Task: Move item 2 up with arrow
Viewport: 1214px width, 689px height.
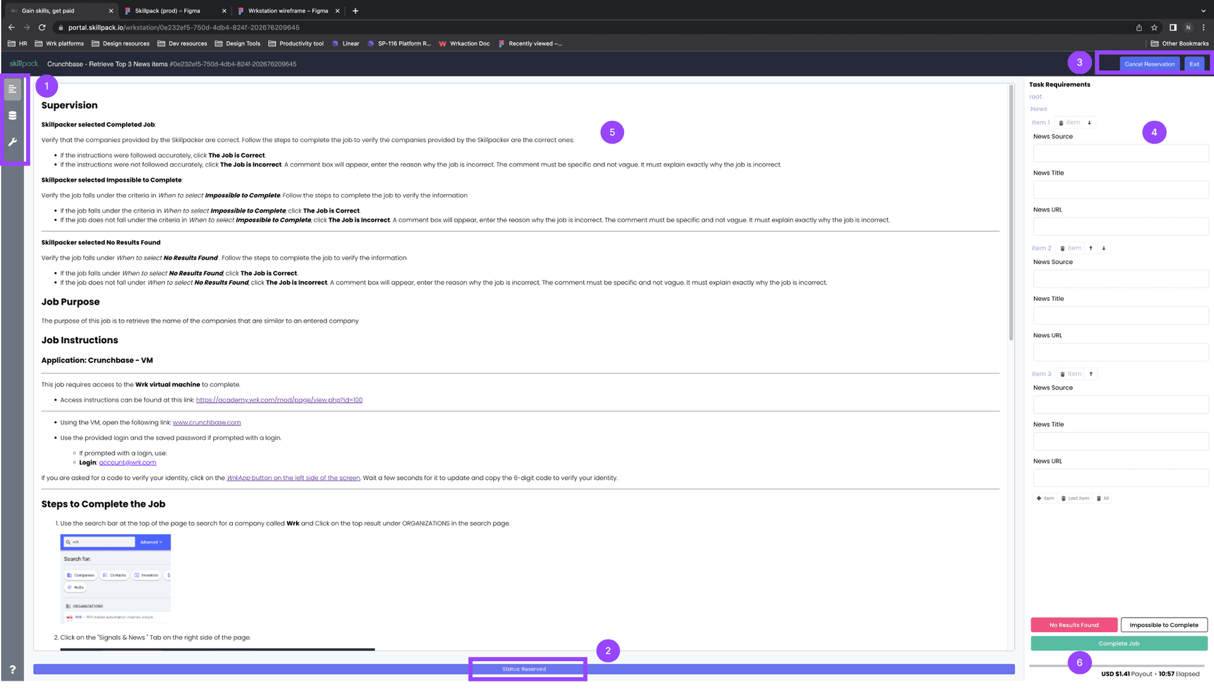Action: point(1091,248)
